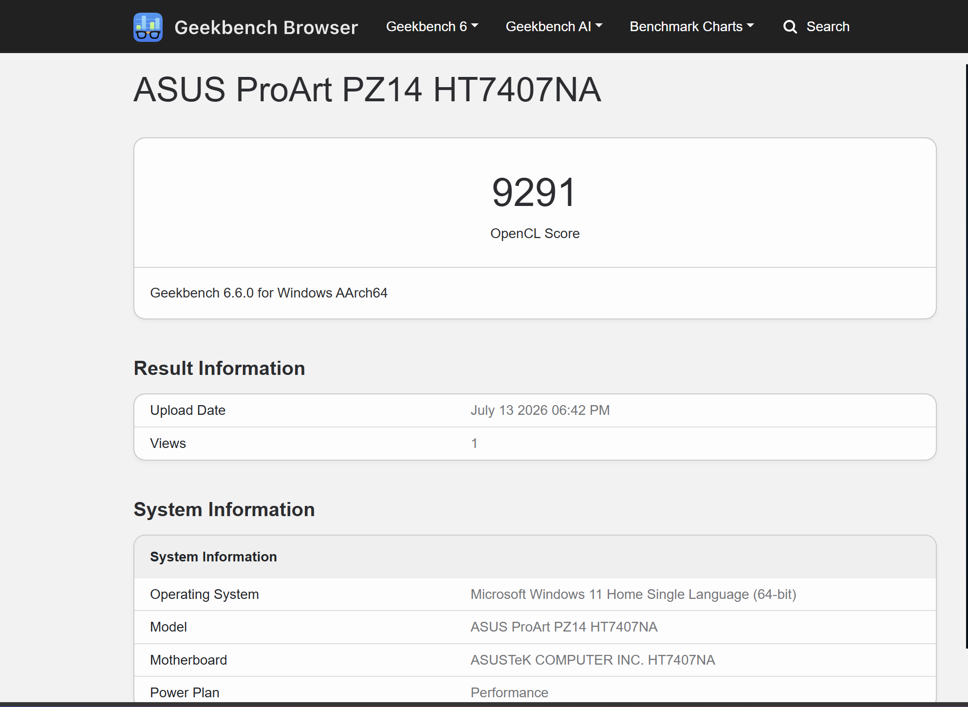Click the Upload Date row label

188,410
